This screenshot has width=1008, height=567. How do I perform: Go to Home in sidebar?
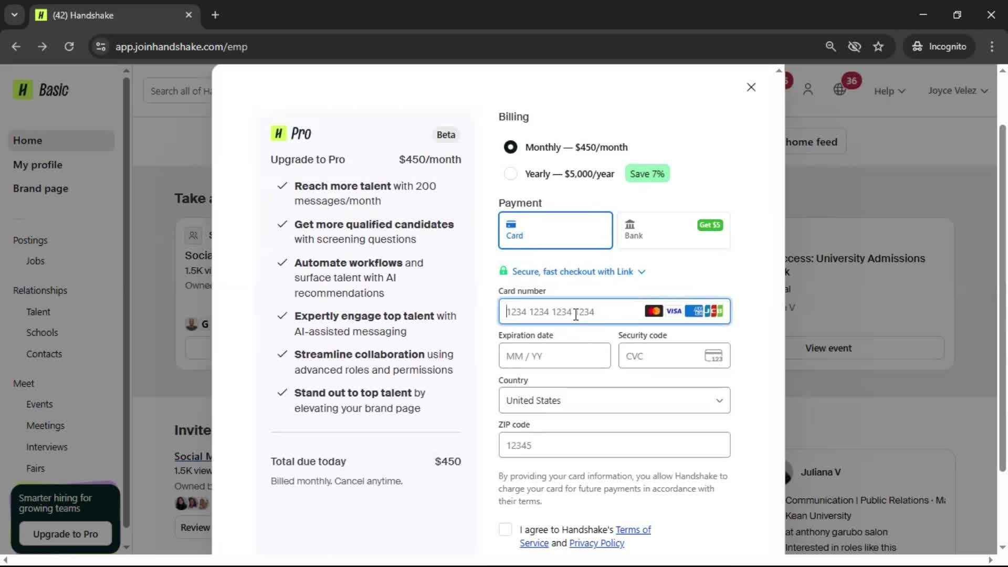coord(61,141)
